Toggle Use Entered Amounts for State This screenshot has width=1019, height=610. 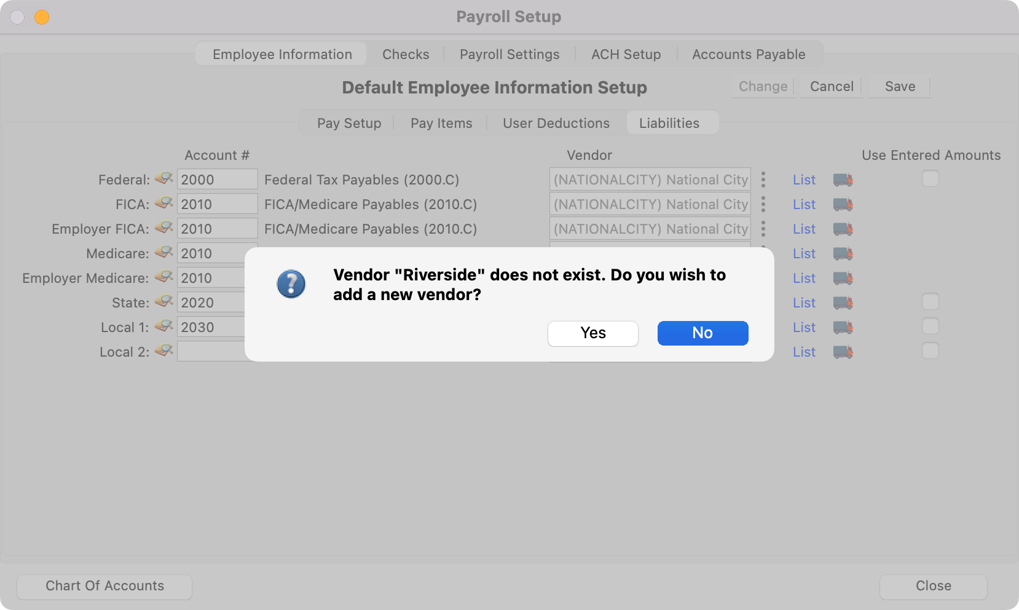tap(930, 302)
